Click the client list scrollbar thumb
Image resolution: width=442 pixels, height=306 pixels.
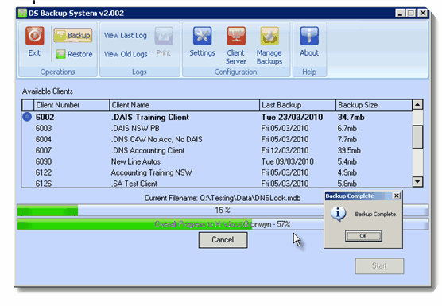pos(417,137)
